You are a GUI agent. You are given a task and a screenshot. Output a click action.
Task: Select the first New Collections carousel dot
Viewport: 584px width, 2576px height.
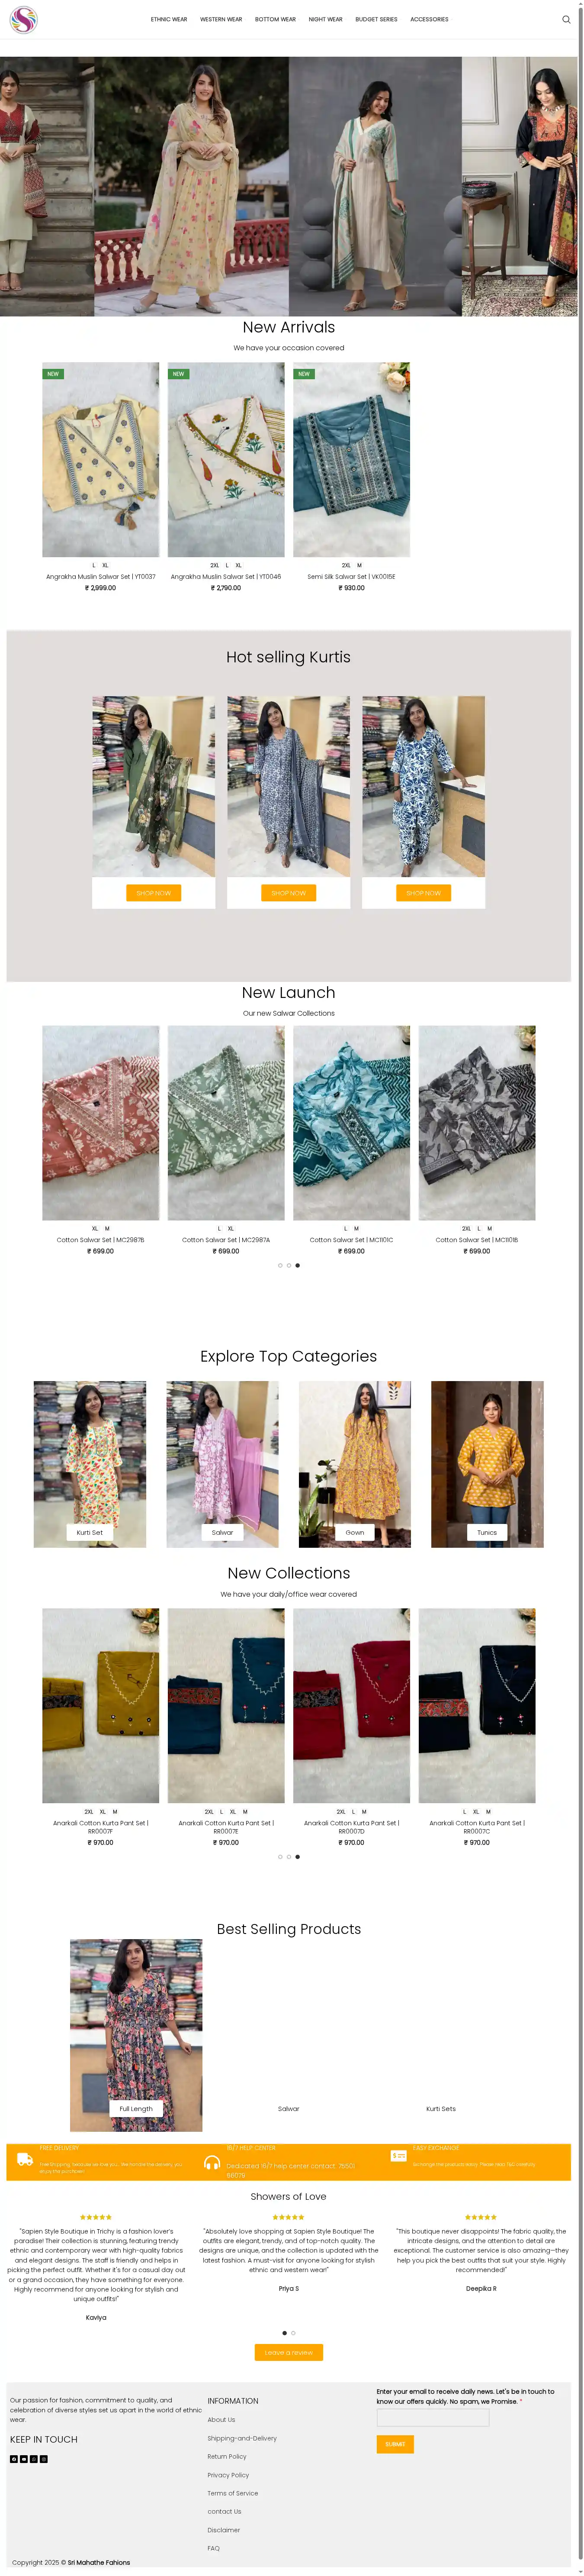click(x=280, y=1857)
